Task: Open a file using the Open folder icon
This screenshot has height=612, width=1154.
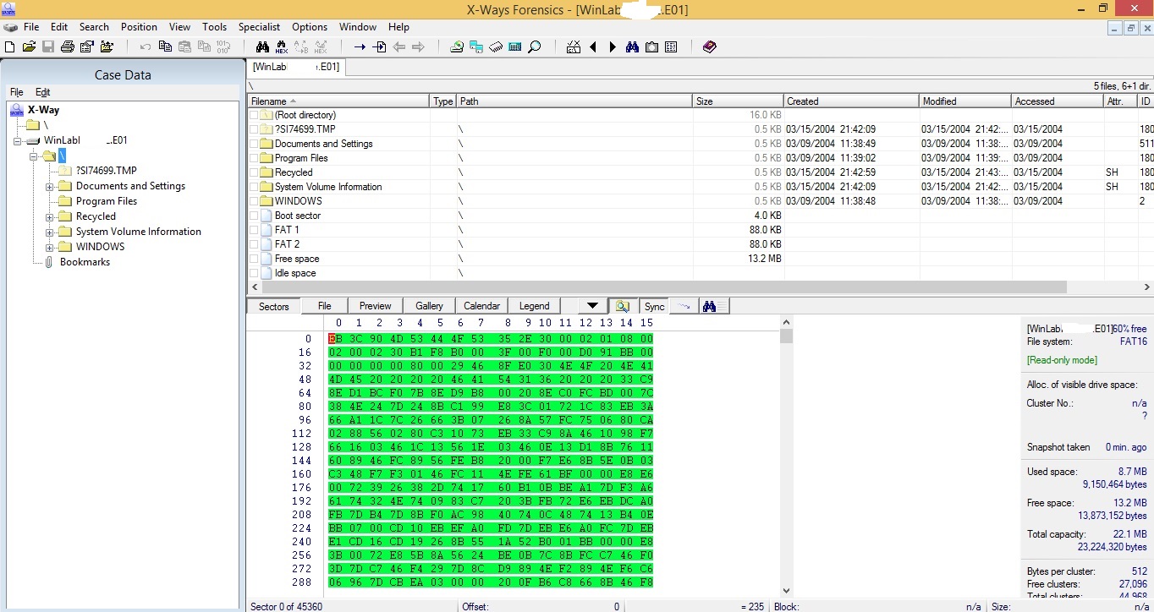Action: (28, 46)
